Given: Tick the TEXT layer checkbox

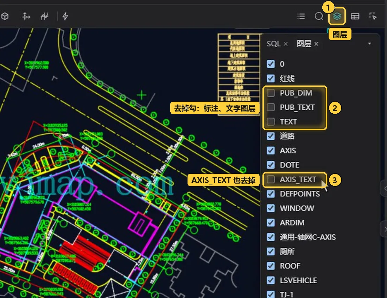Looking at the screenshot, I should tap(271, 122).
